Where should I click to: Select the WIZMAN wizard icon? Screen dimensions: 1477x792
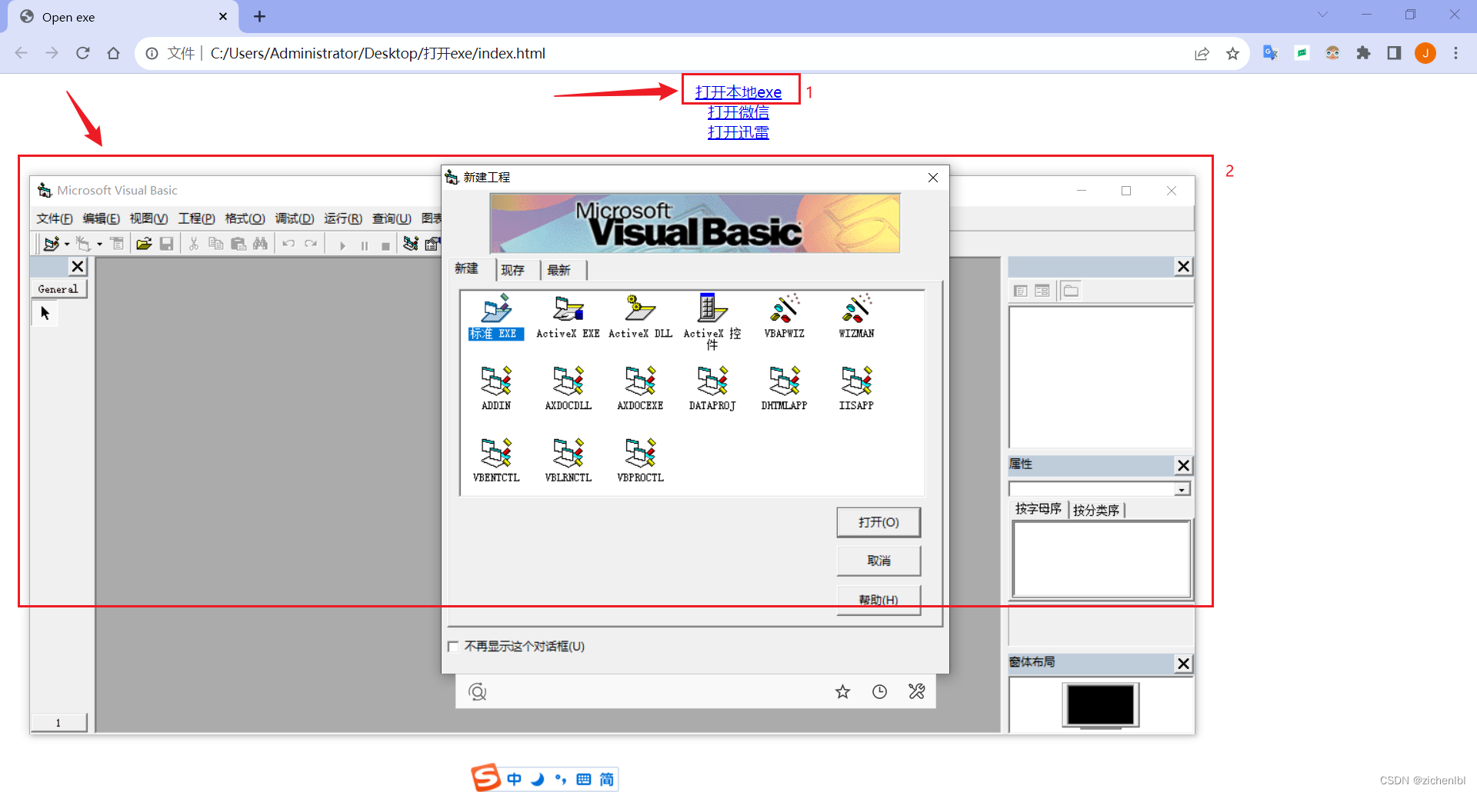[x=856, y=316]
